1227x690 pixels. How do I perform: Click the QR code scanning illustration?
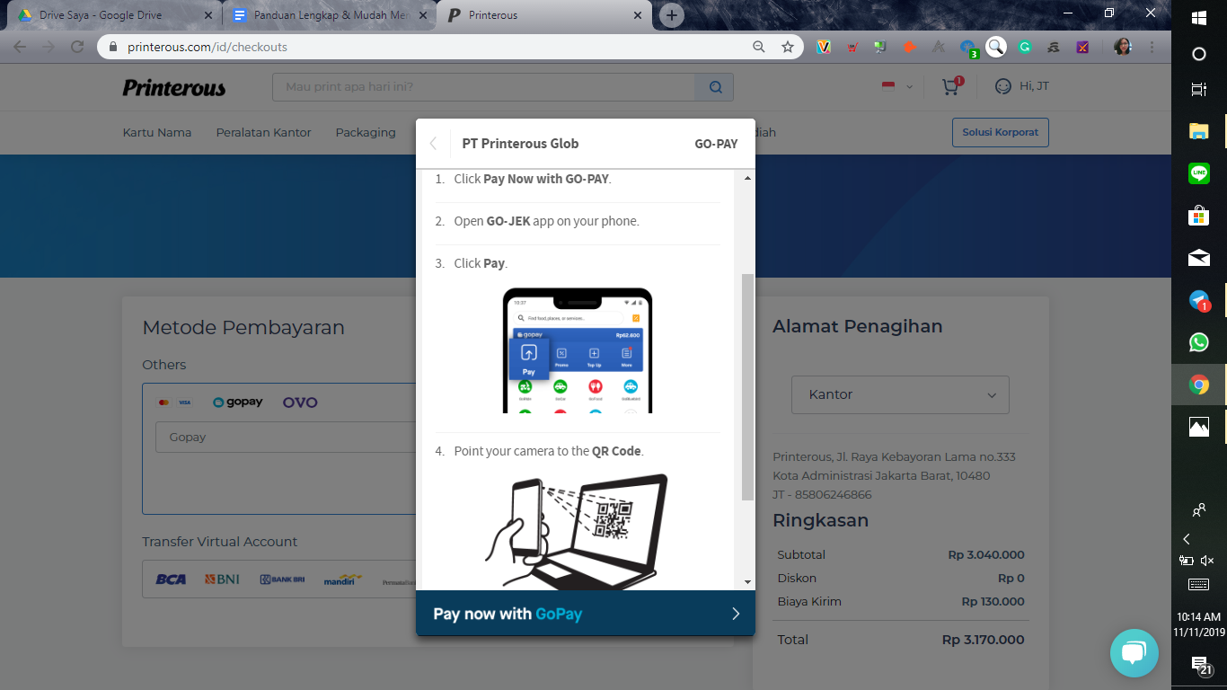(577, 531)
